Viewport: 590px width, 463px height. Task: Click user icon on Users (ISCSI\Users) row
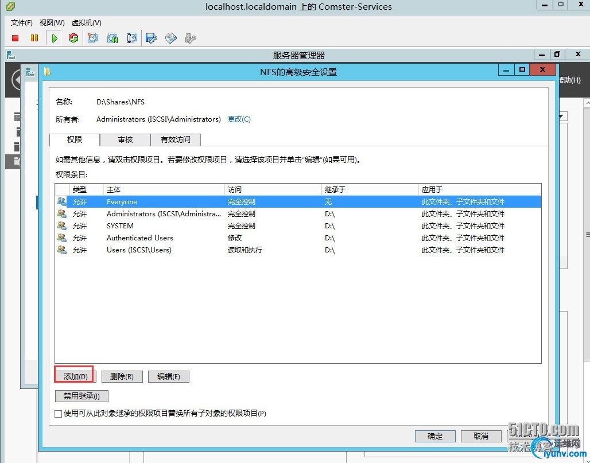pos(62,250)
